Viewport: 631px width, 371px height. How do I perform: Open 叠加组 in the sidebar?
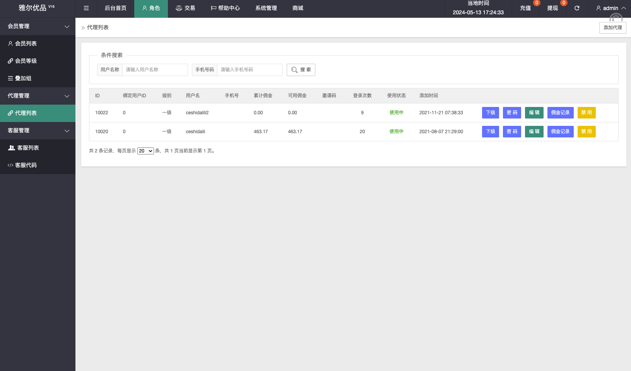click(23, 78)
